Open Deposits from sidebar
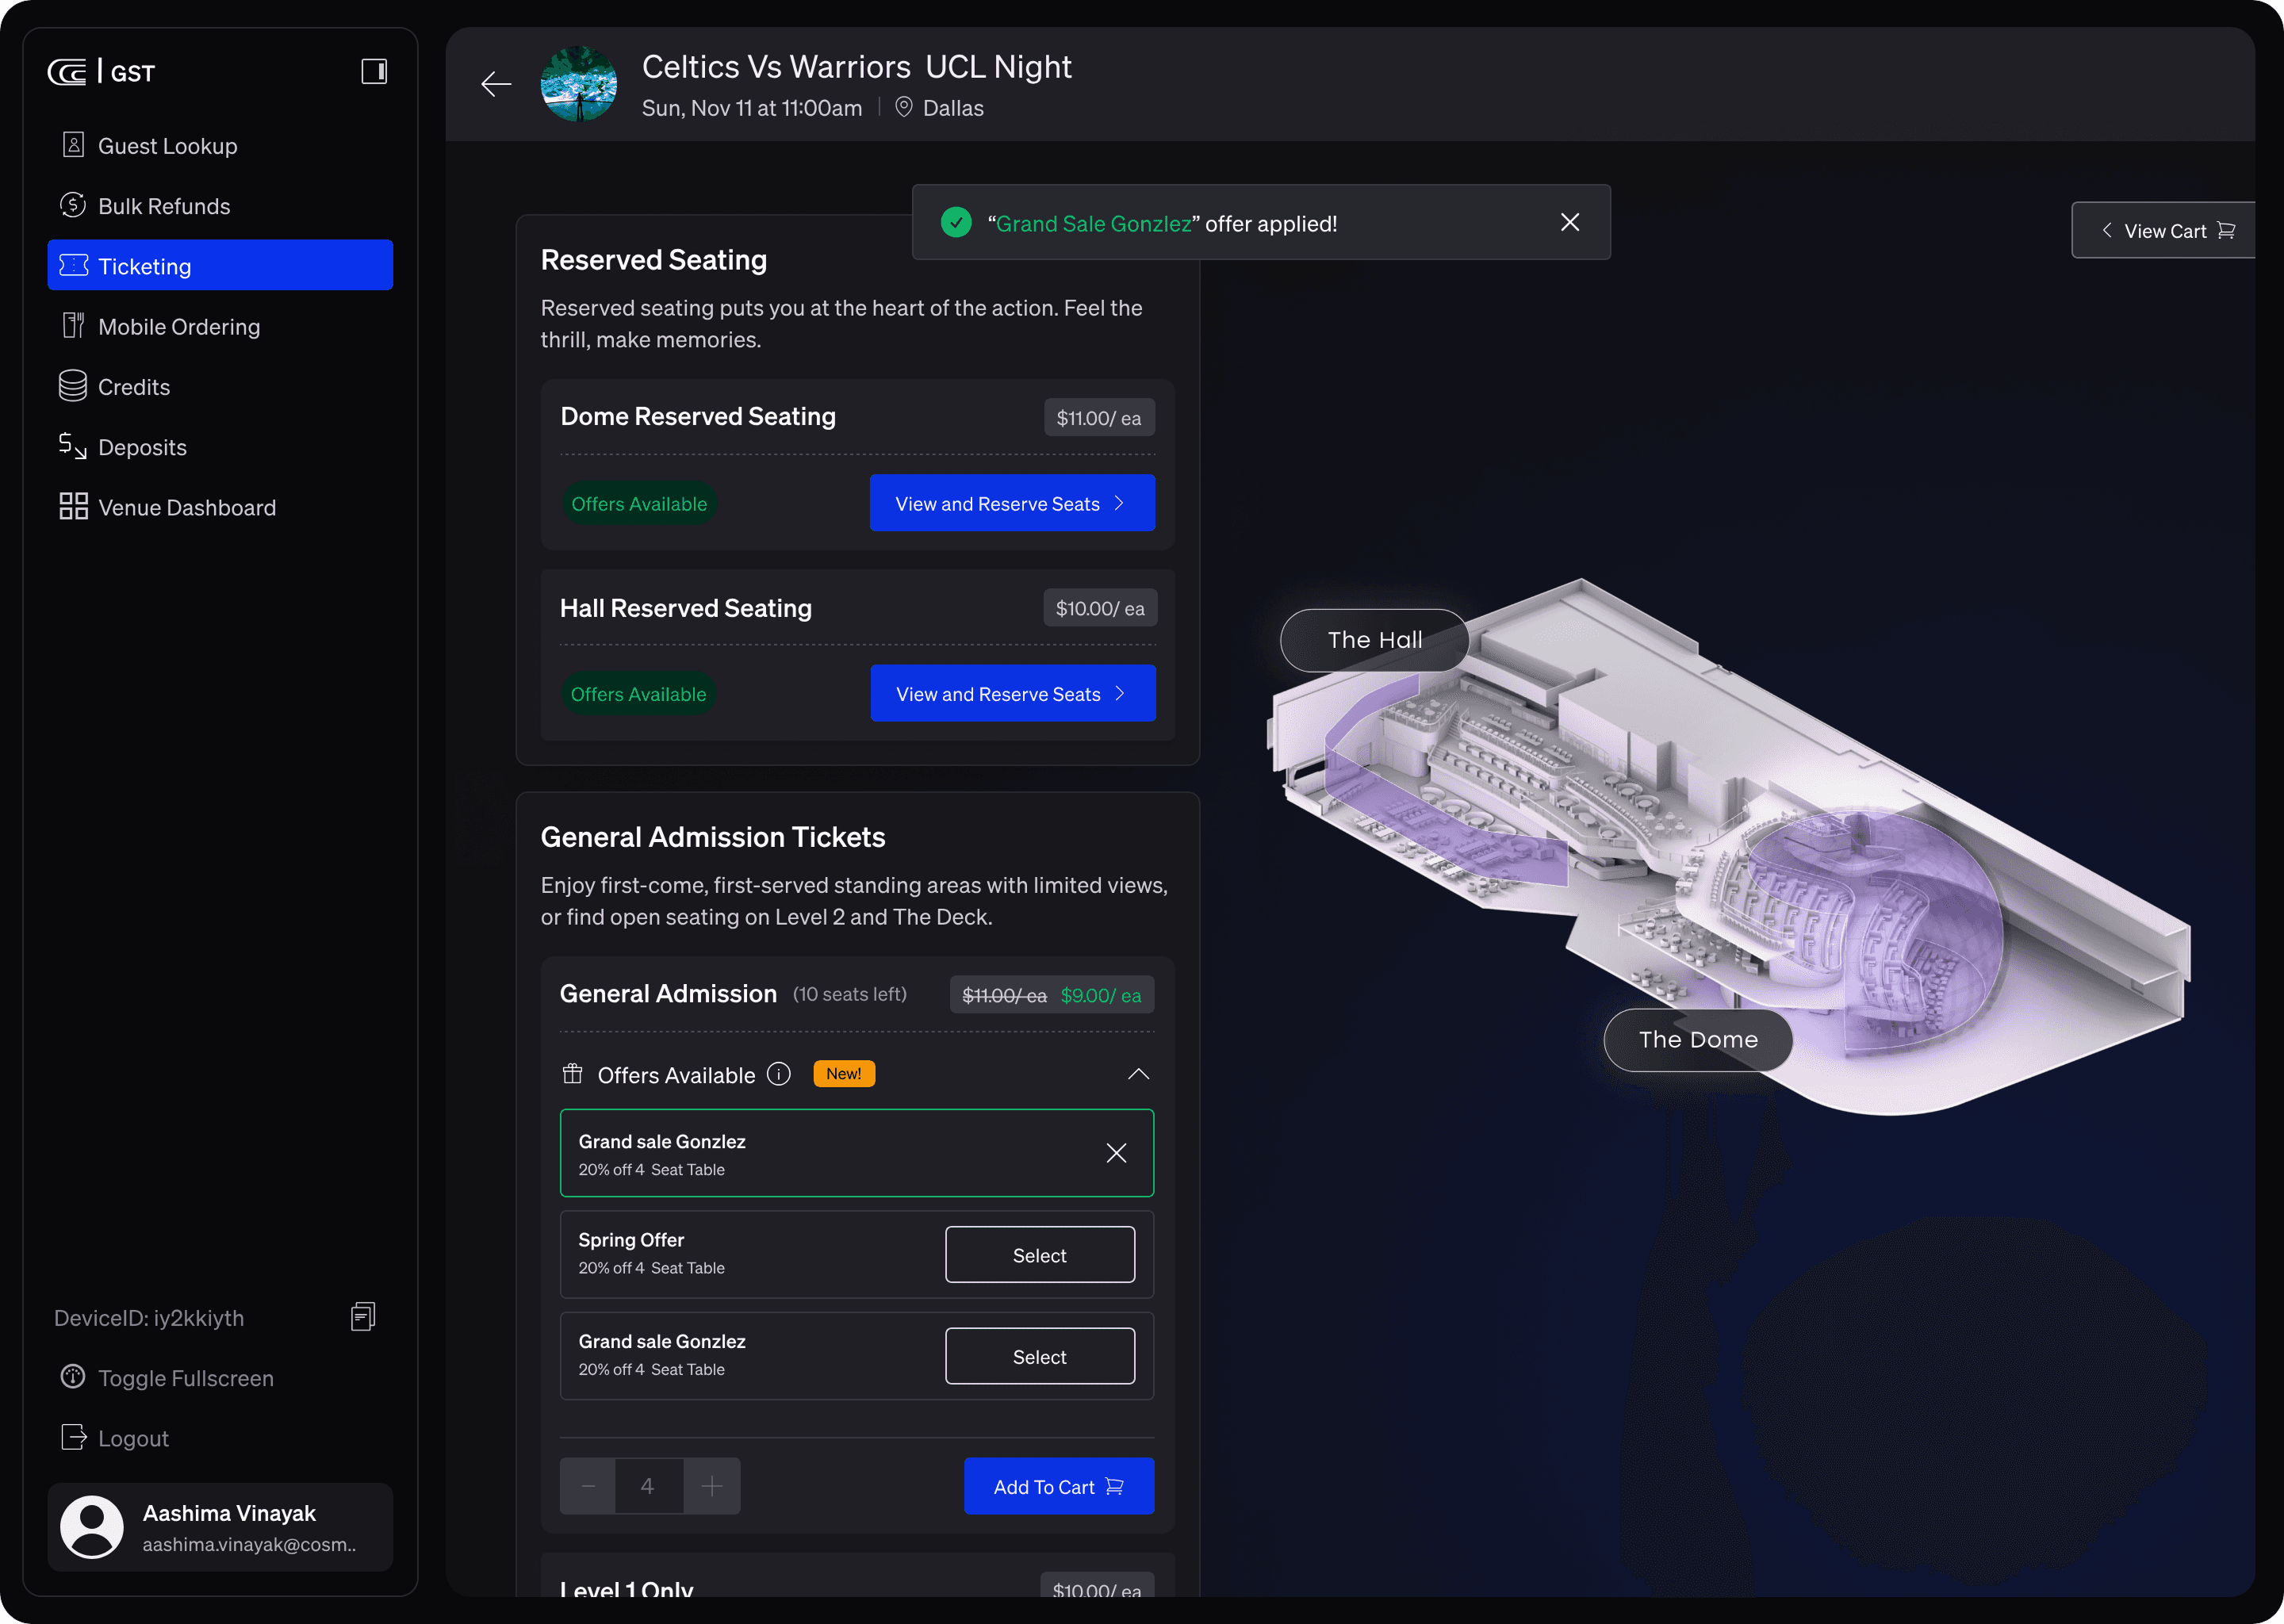This screenshot has height=1624, width=2284. click(x=220, y=447)
